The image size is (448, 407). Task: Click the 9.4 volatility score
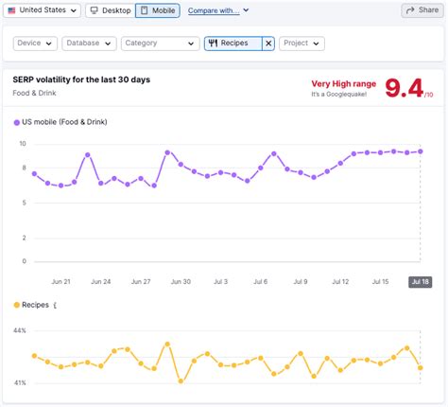click(405, 88)
